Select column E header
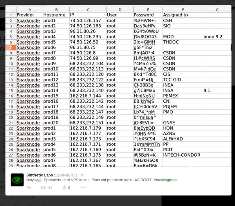The width and height of the screenshot is (235, 206). click(148, 10)
